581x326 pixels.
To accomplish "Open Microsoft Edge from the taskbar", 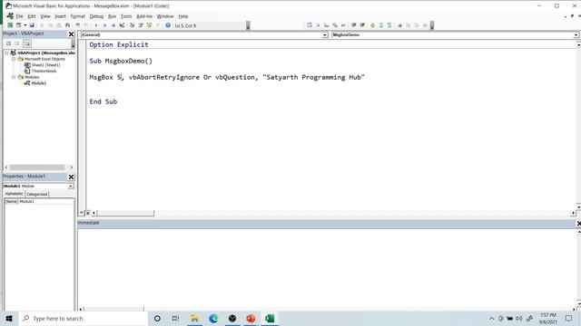I will 213,318.
